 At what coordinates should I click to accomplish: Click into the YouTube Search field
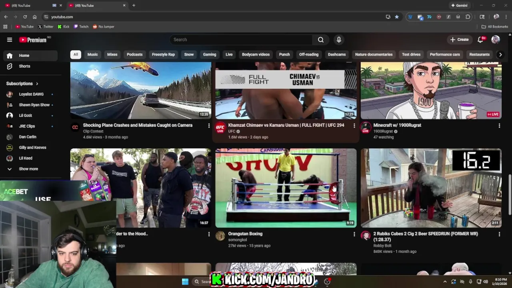(241, 40)
